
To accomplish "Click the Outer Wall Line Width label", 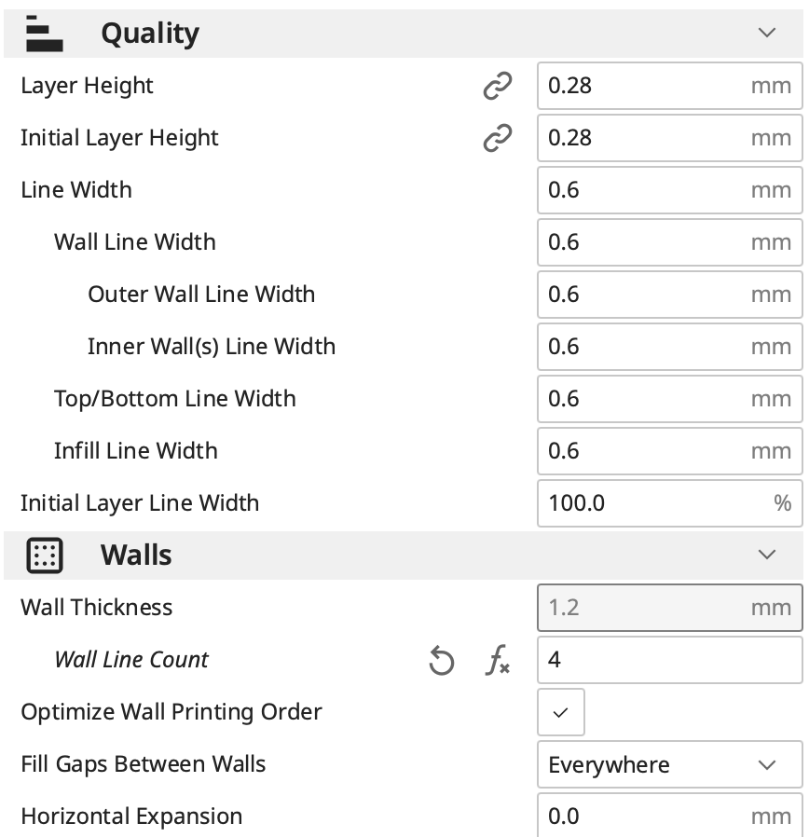I will [x=201, y=295].
